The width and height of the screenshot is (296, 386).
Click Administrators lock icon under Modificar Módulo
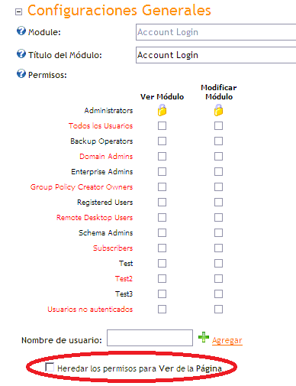[x=218, y=110]
